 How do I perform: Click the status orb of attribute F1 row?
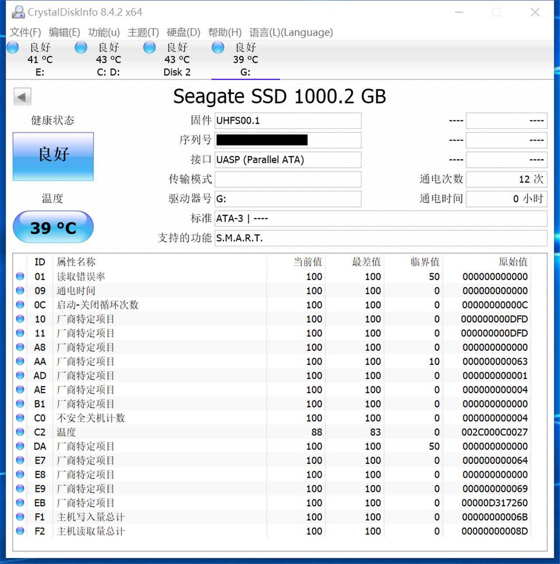20,517
